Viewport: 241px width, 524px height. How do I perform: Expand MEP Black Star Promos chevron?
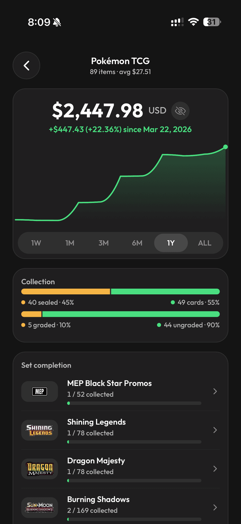215,391
